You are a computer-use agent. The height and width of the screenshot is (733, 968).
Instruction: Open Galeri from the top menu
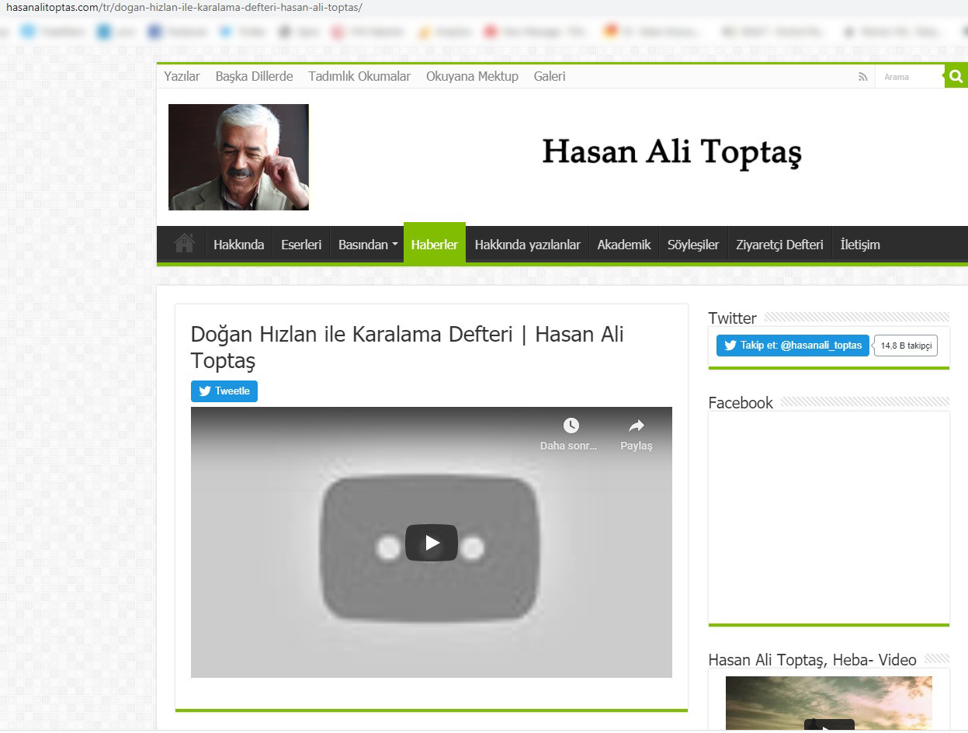click(x=549, y=76)
